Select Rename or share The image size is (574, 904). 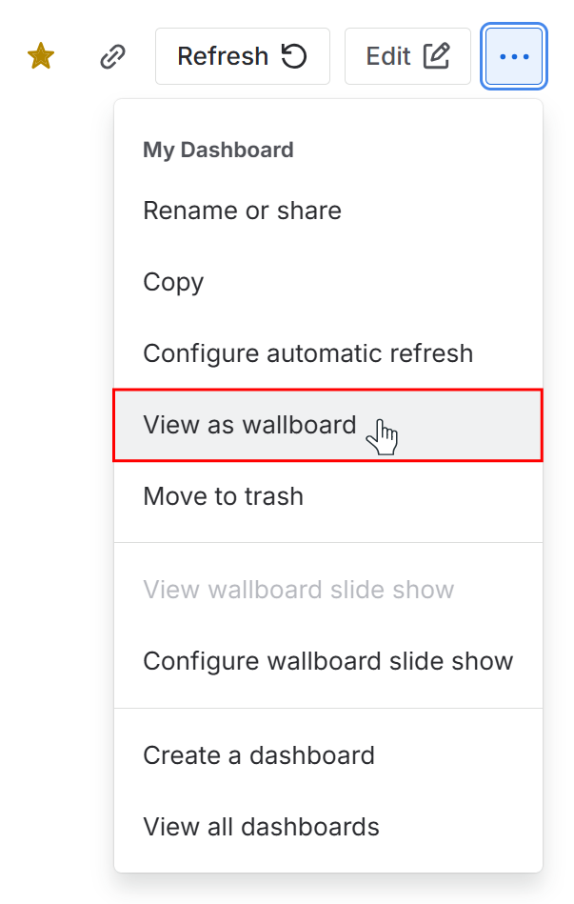pyautogui.click(x=241, y=211)
